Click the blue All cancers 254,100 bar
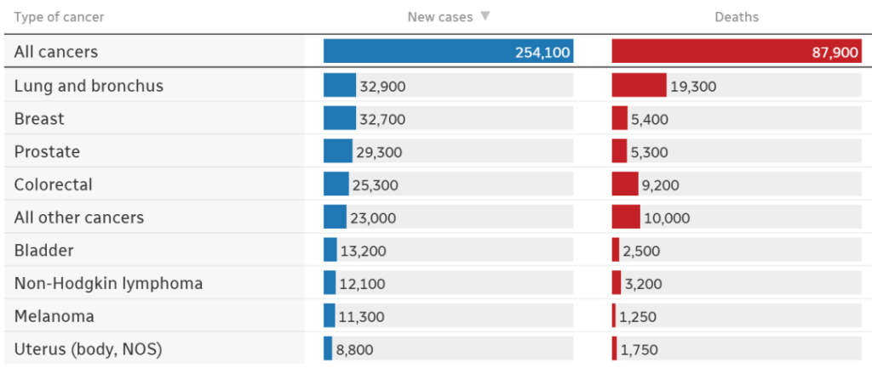 pyautogui.click(x=448, y=52)
